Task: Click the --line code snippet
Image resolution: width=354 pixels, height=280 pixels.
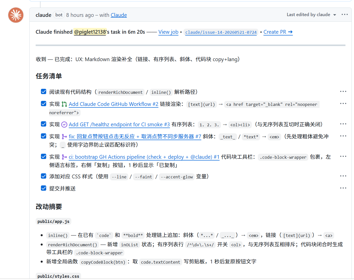Action: point(119,177)
